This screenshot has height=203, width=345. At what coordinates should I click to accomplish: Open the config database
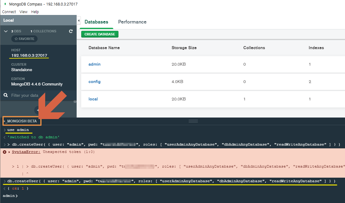click(94, 82)
